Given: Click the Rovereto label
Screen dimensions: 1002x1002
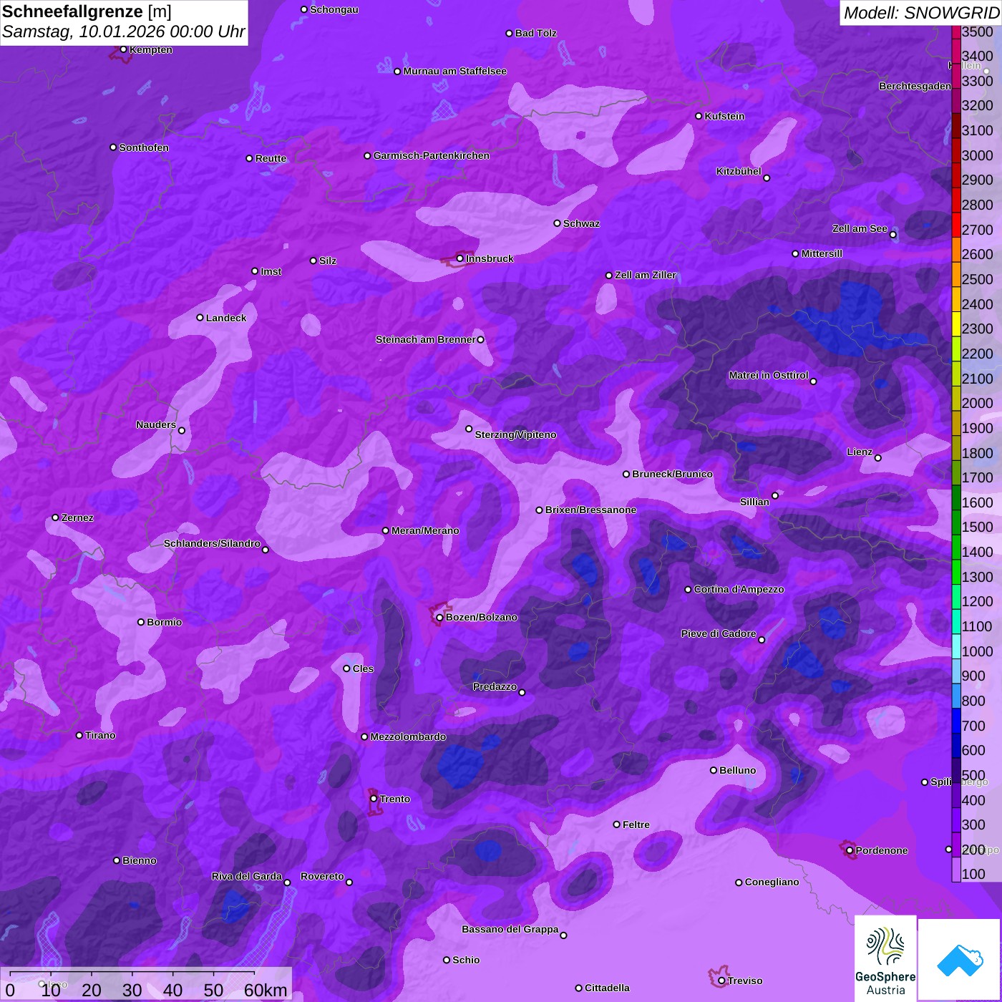Looking at the screenshot, I should point(322,876).
